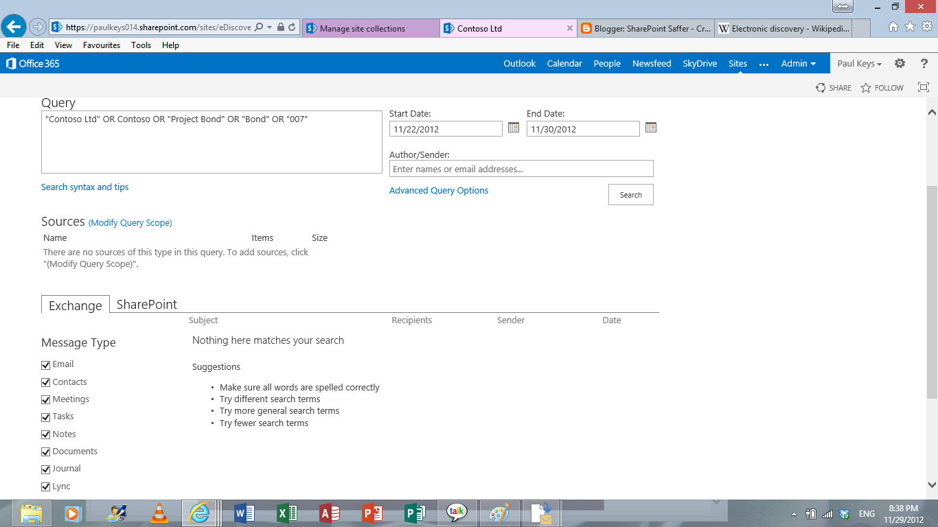Enter focus mode with the fullscreen icon
The width and height of the screenshot is (938, 527).
[x=923, y=87]
